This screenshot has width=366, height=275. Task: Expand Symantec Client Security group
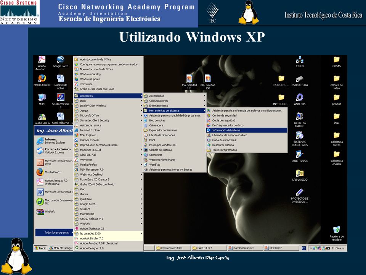click(x=108, y=120)
